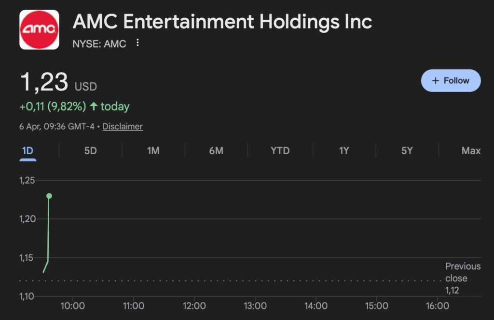The height and width of the screenshot is (320, 494).
Task: Click the plus Follow button
Action: pyautogui.click(x=451, y=80)
